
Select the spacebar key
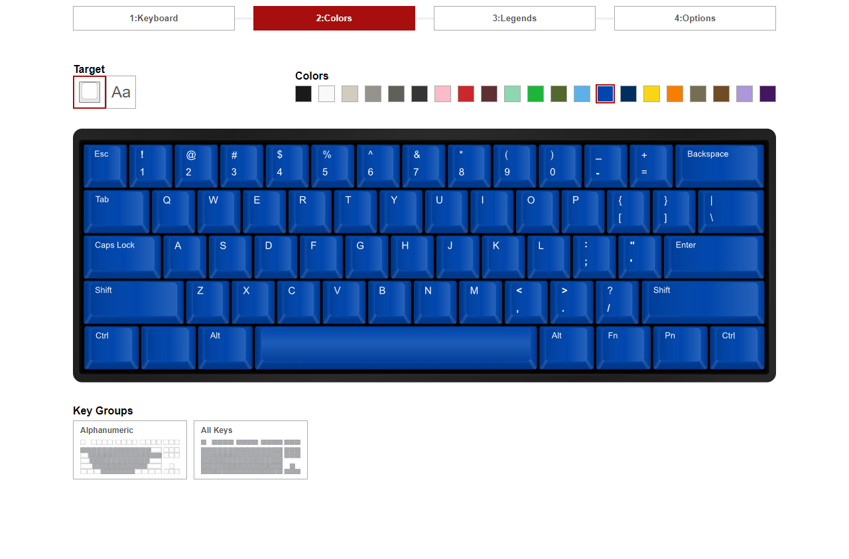click(396, 347)
